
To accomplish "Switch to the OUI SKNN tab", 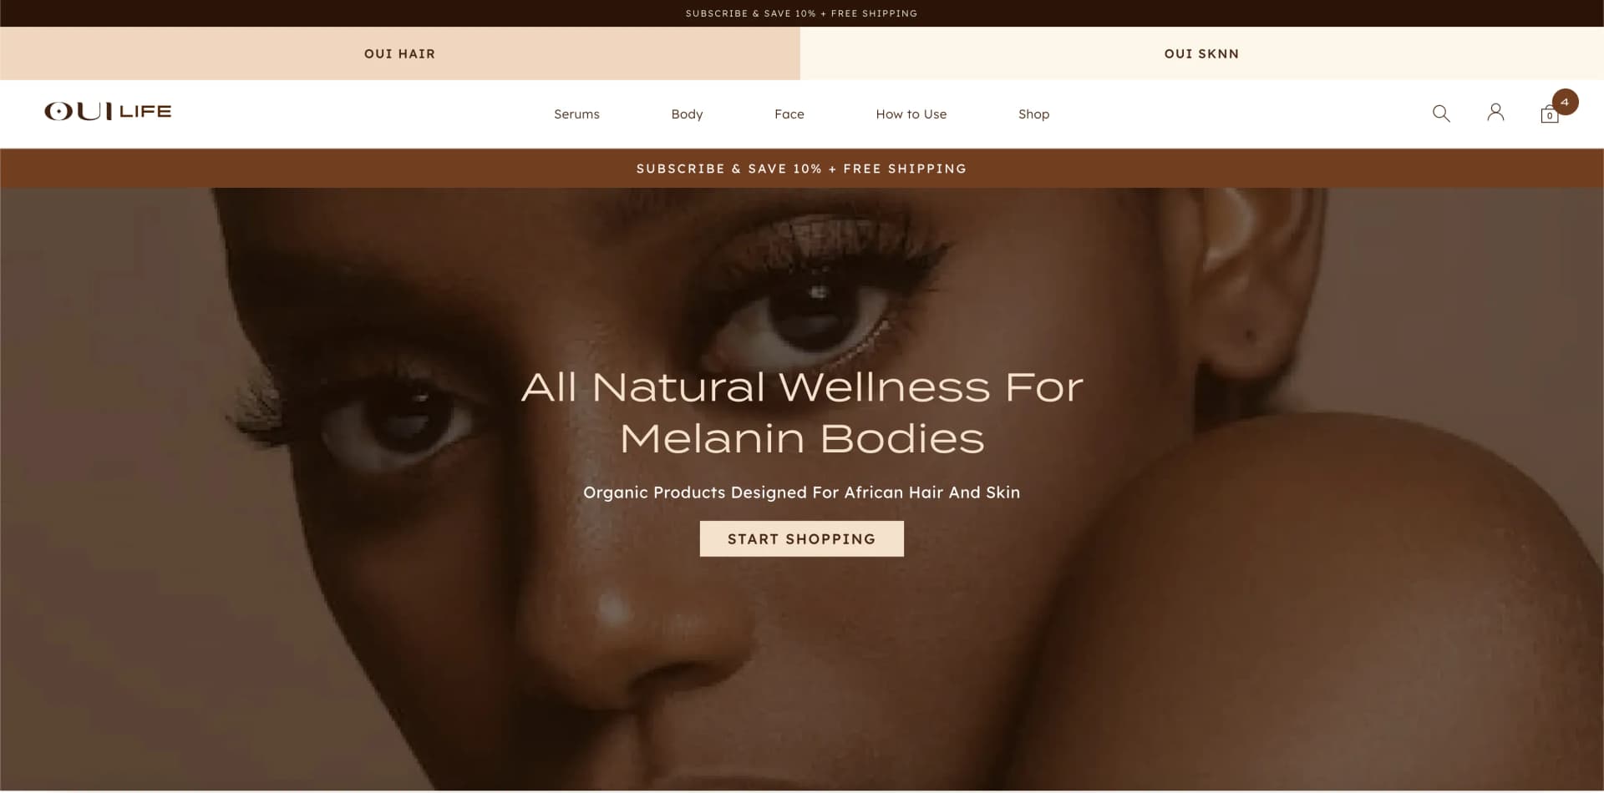I will point(1202,53).
